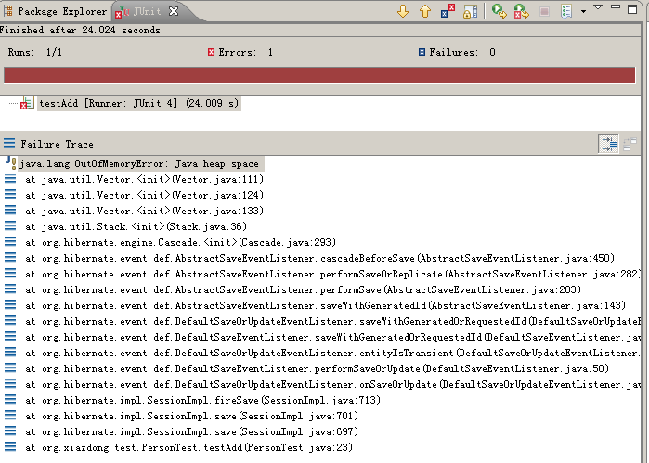Click stack line icon beside Cascade.java:293
The height and width of the screenshot is (463, 649).
coord(10,241)
